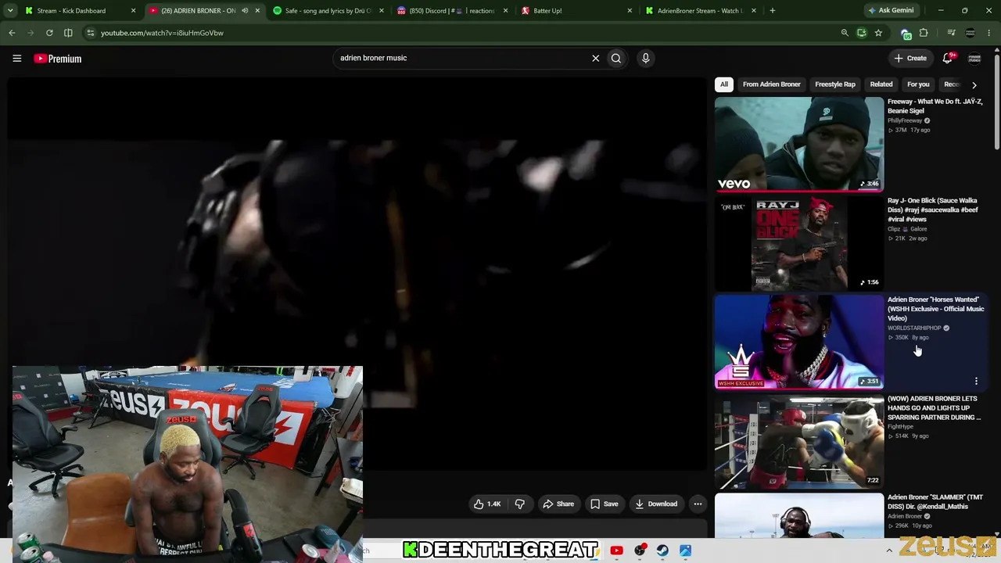Go back with the browser back arrow

pyautogui.click(x=12, y=33)
